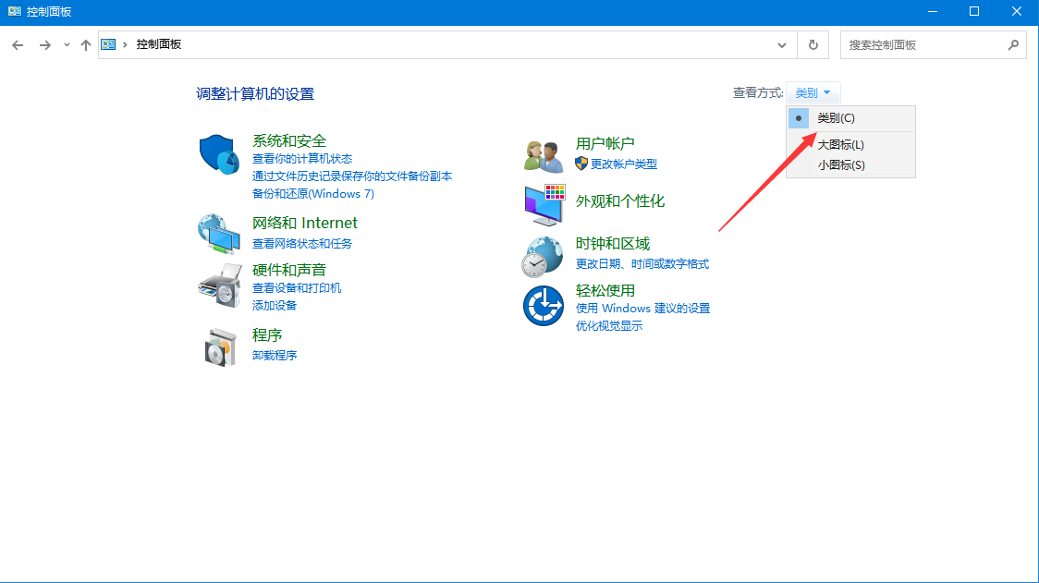
Task: Click the 程序 disc box icon
Action: pos(219,346)
